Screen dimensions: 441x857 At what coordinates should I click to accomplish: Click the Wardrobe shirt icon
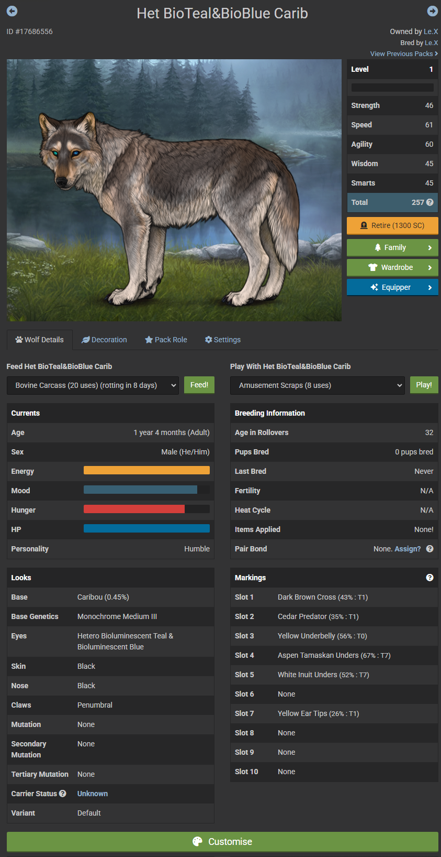coord(373,267)
